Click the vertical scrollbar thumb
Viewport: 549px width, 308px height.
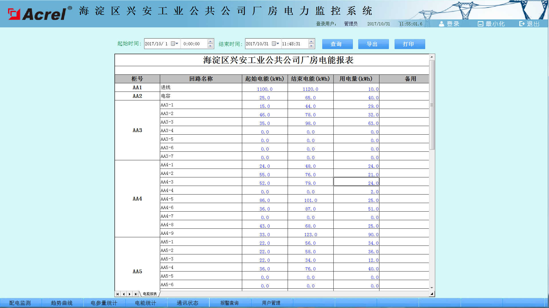pos(432,105)
